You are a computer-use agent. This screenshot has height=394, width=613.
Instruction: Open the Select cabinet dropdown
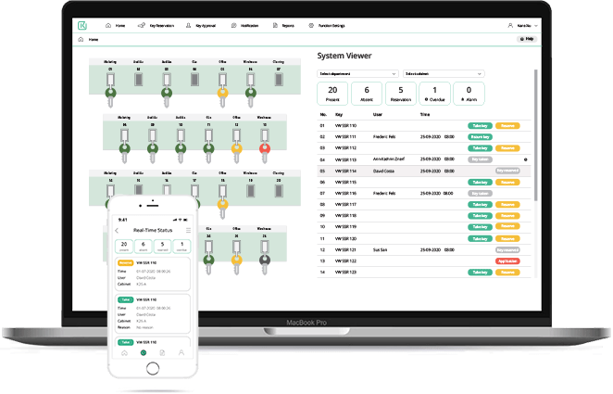[444, 73]
